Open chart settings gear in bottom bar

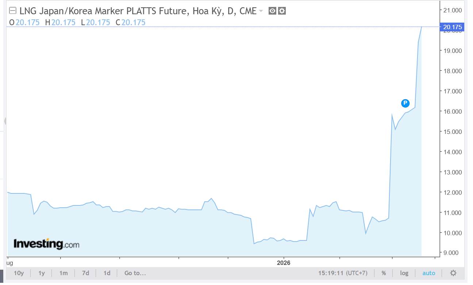coord(453,273)
